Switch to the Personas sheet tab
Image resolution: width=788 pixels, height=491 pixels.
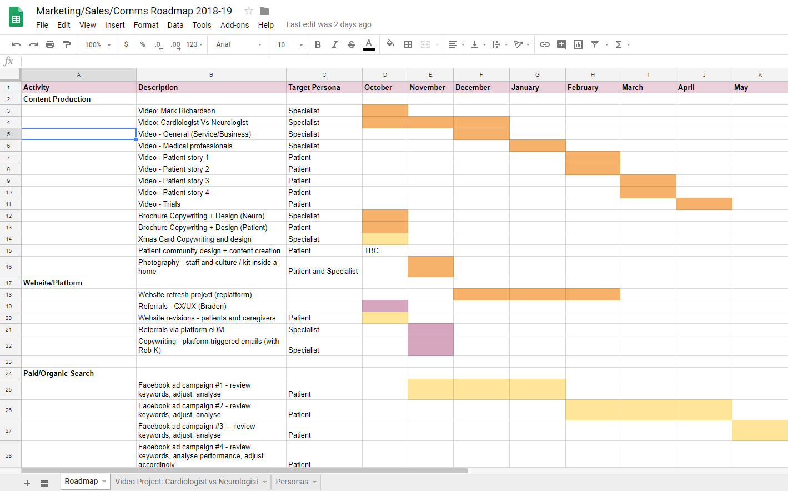[x=292, y=482]
